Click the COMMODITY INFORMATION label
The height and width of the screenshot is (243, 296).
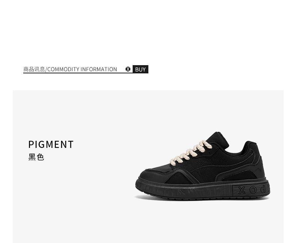[x=82, y=69]
